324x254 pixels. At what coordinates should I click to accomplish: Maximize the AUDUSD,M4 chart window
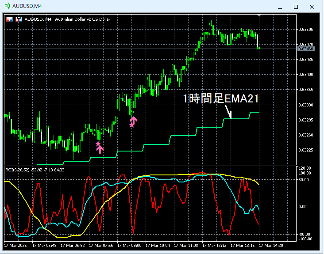pos(296,7)
